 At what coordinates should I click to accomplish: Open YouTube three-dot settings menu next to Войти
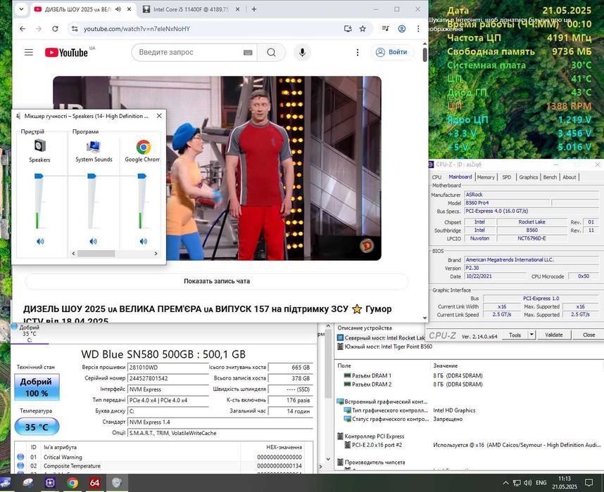(358, 52)
